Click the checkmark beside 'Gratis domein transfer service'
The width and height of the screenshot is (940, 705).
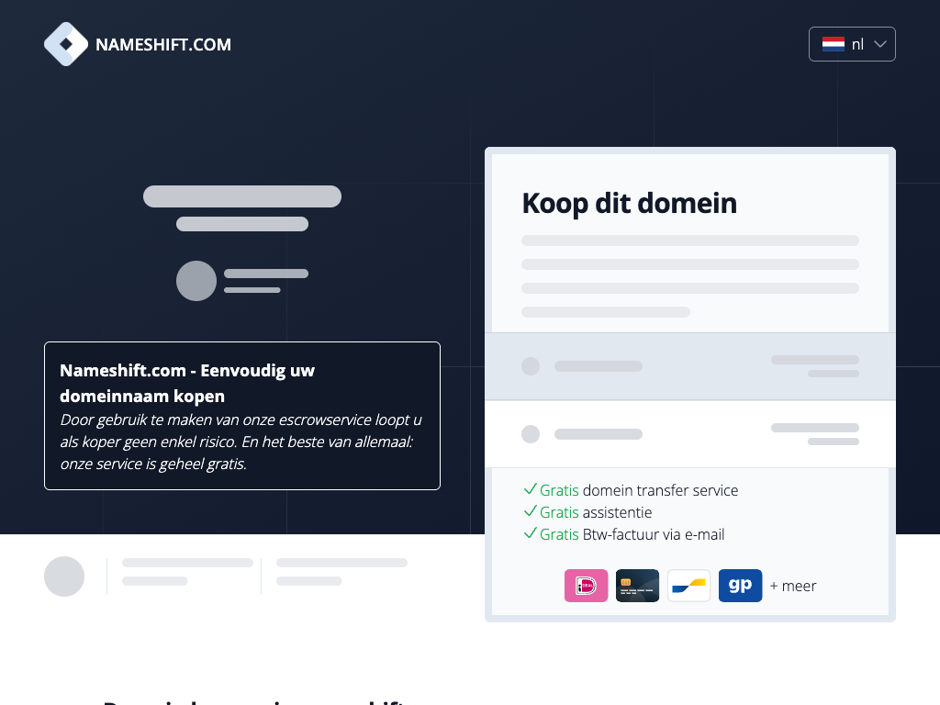tap(530, 489)
